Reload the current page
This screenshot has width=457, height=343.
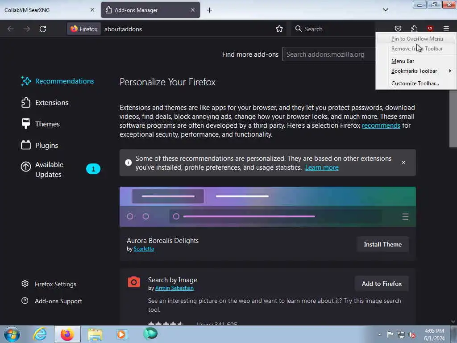43,29
